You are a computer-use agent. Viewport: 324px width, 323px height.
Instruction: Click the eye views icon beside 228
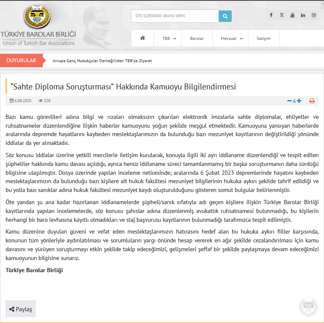coord(41,101)
